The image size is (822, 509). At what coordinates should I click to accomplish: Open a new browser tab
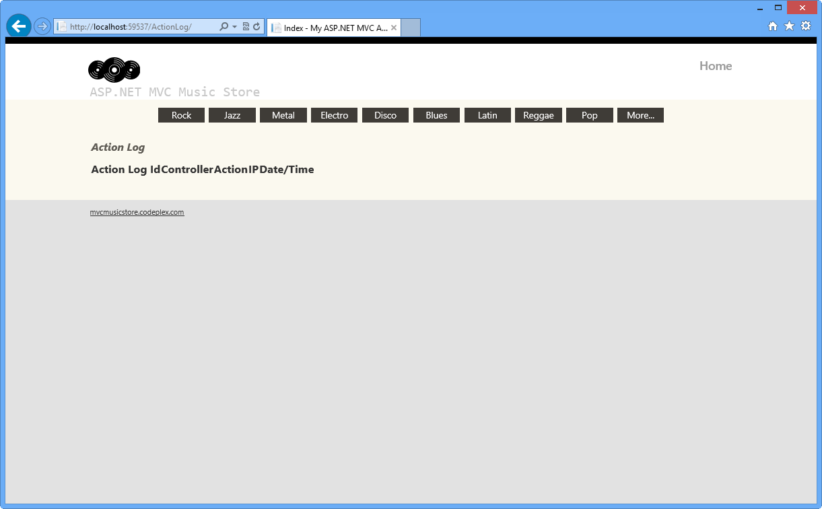click(x=411, y=27)
